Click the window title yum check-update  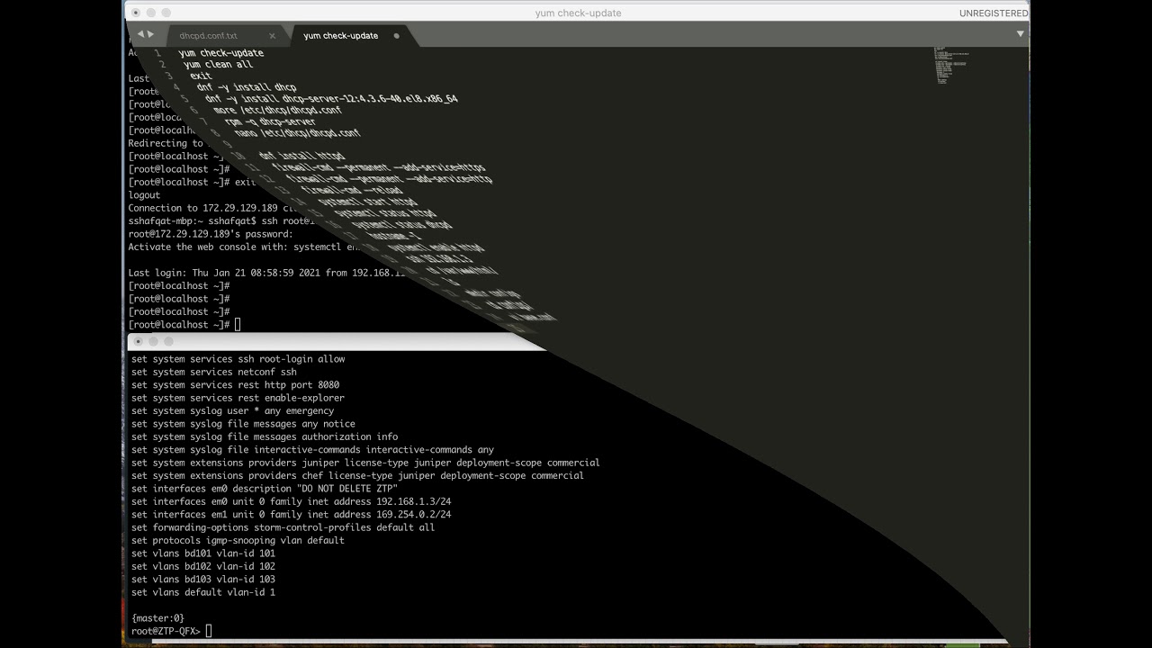(x=578, y=13)
